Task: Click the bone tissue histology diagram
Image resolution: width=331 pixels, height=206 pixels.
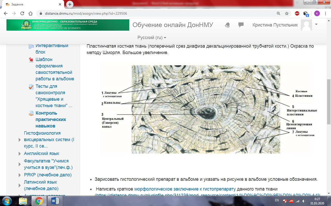Action: pos(206,109)
